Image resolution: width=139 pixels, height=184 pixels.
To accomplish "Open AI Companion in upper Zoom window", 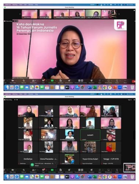I will pyautogui.click(x=69, y=81).
